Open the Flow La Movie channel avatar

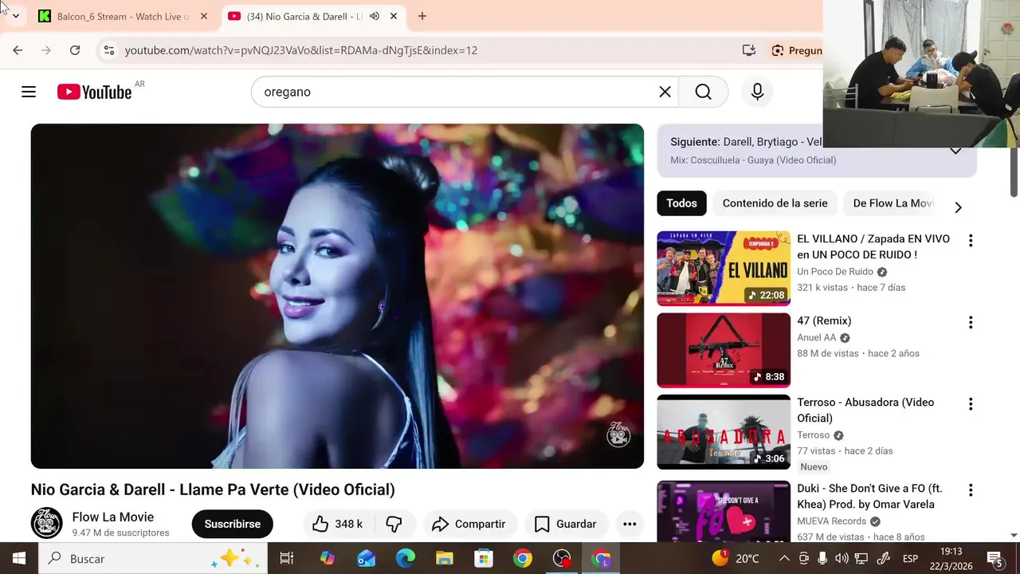click(46, 523)
